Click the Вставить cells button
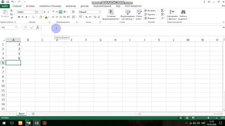This screenshot has width=225, height=126. (150, 11)
